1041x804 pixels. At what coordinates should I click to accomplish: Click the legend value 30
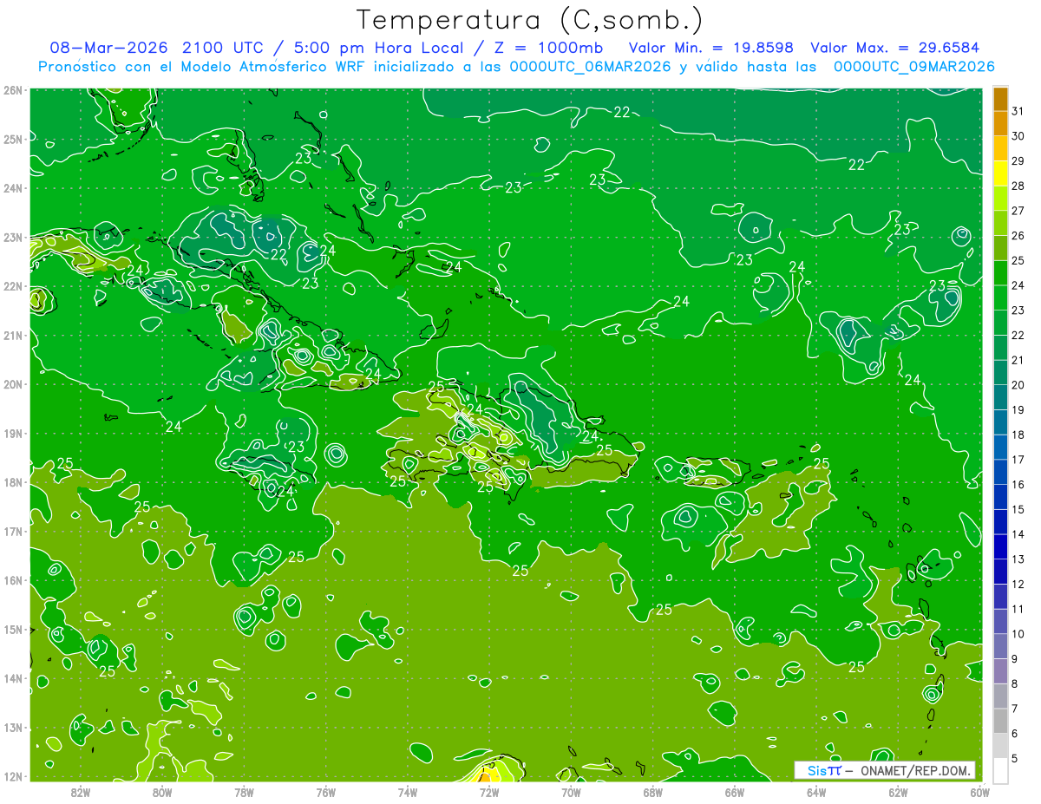tap(1018, 136)
